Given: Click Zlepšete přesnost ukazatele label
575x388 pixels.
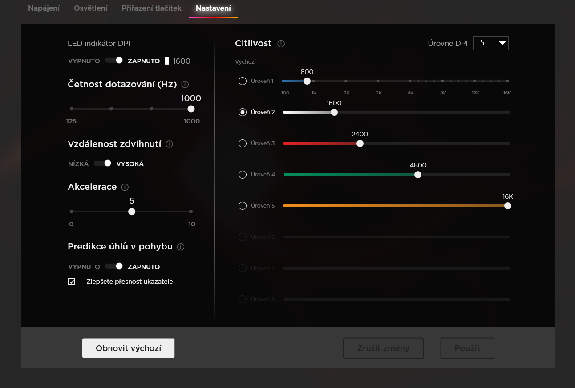Looking at the screenshot, I should click(130, 282).
